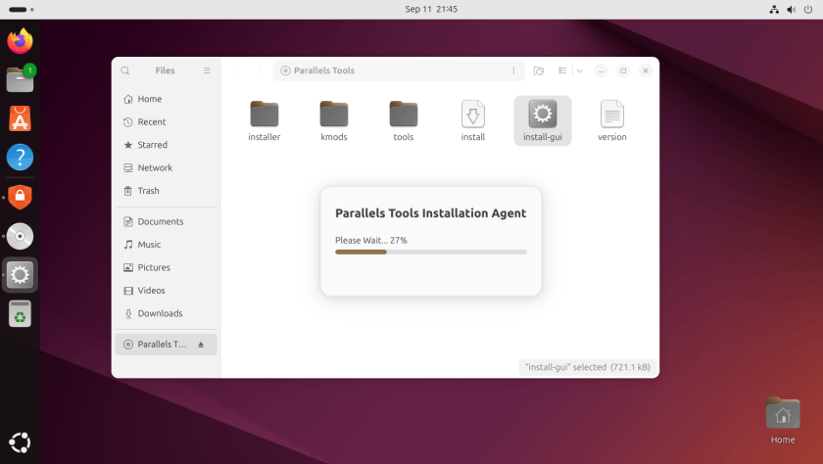Open the clock and calendar panel
Viewport: 823px width, 464px height.
pos(431,9)
